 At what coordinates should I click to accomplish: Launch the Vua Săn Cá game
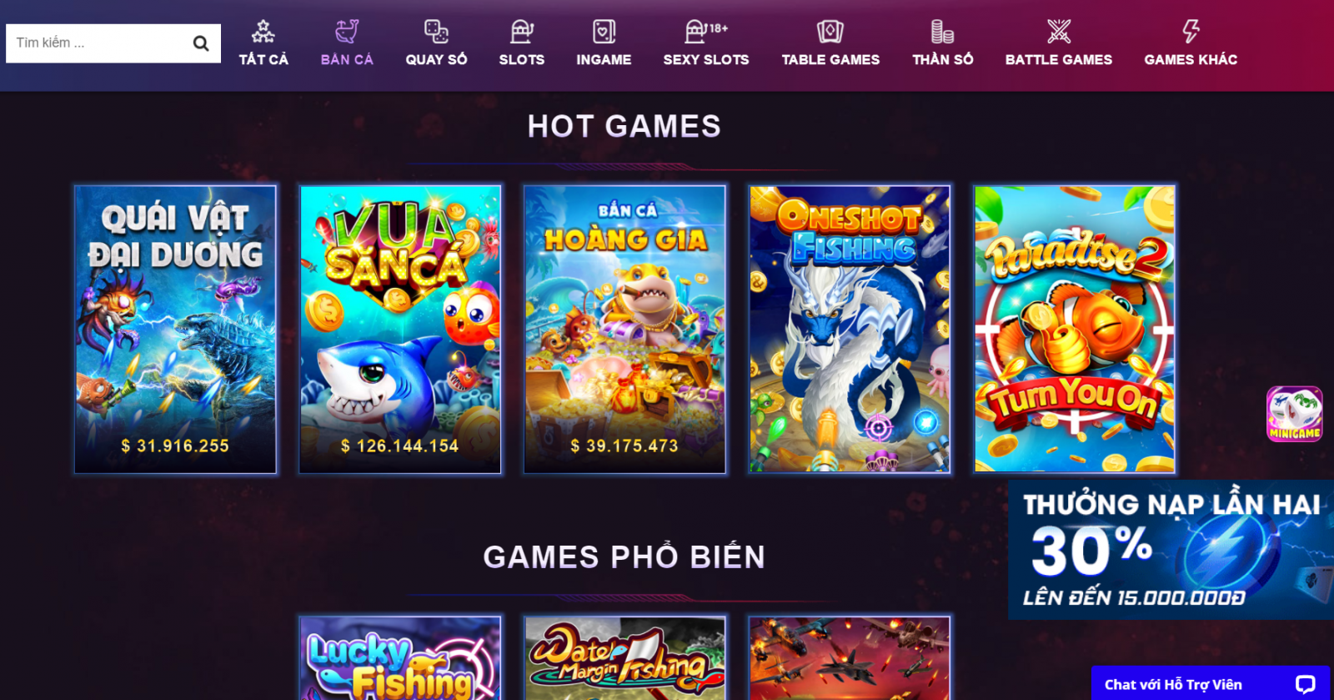click(x=400, y=330)
